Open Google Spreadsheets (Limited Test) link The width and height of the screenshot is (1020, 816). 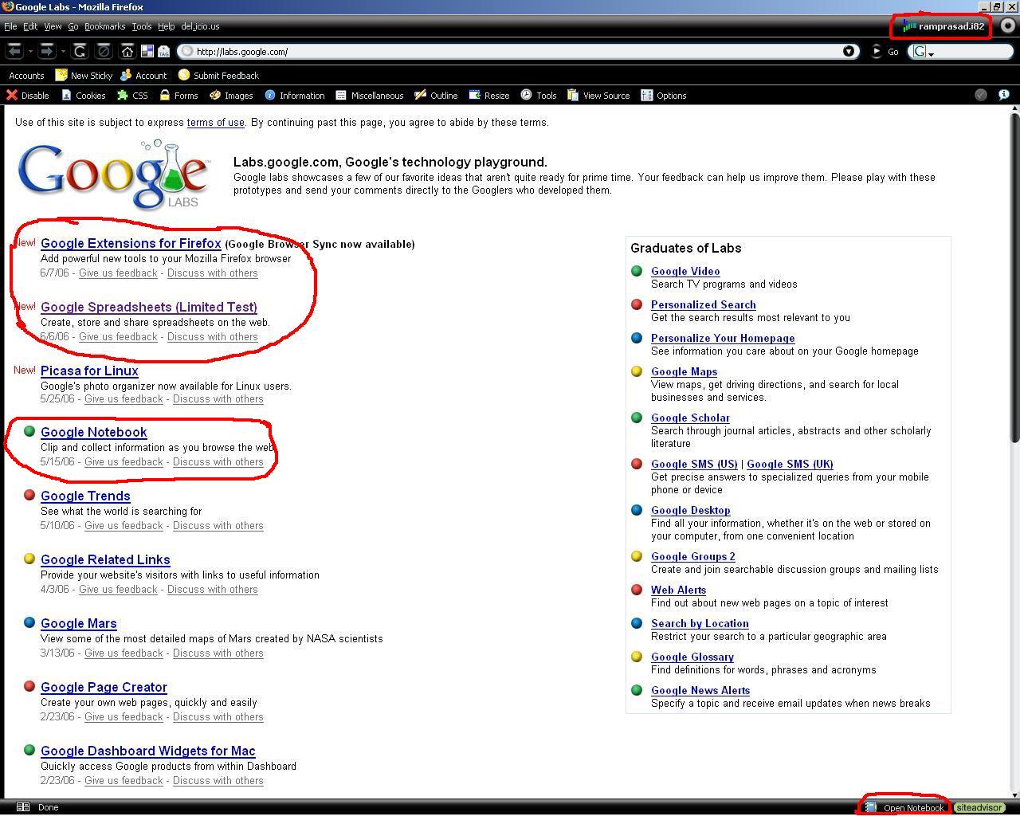pyautogui.click(x=149, y=307)
